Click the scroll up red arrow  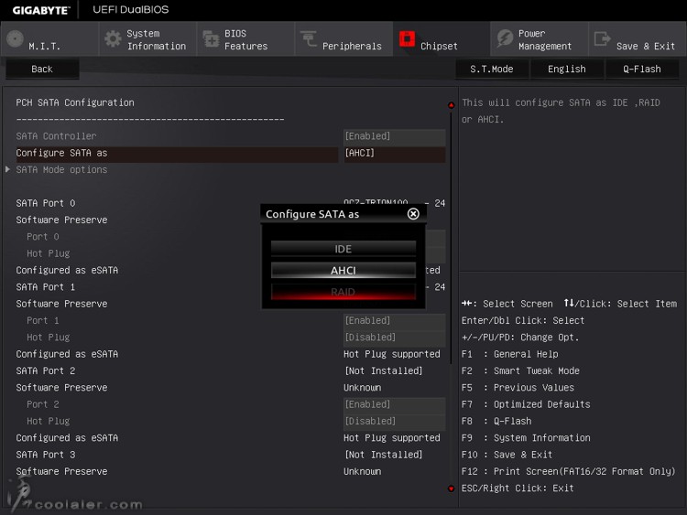(451, 105)
